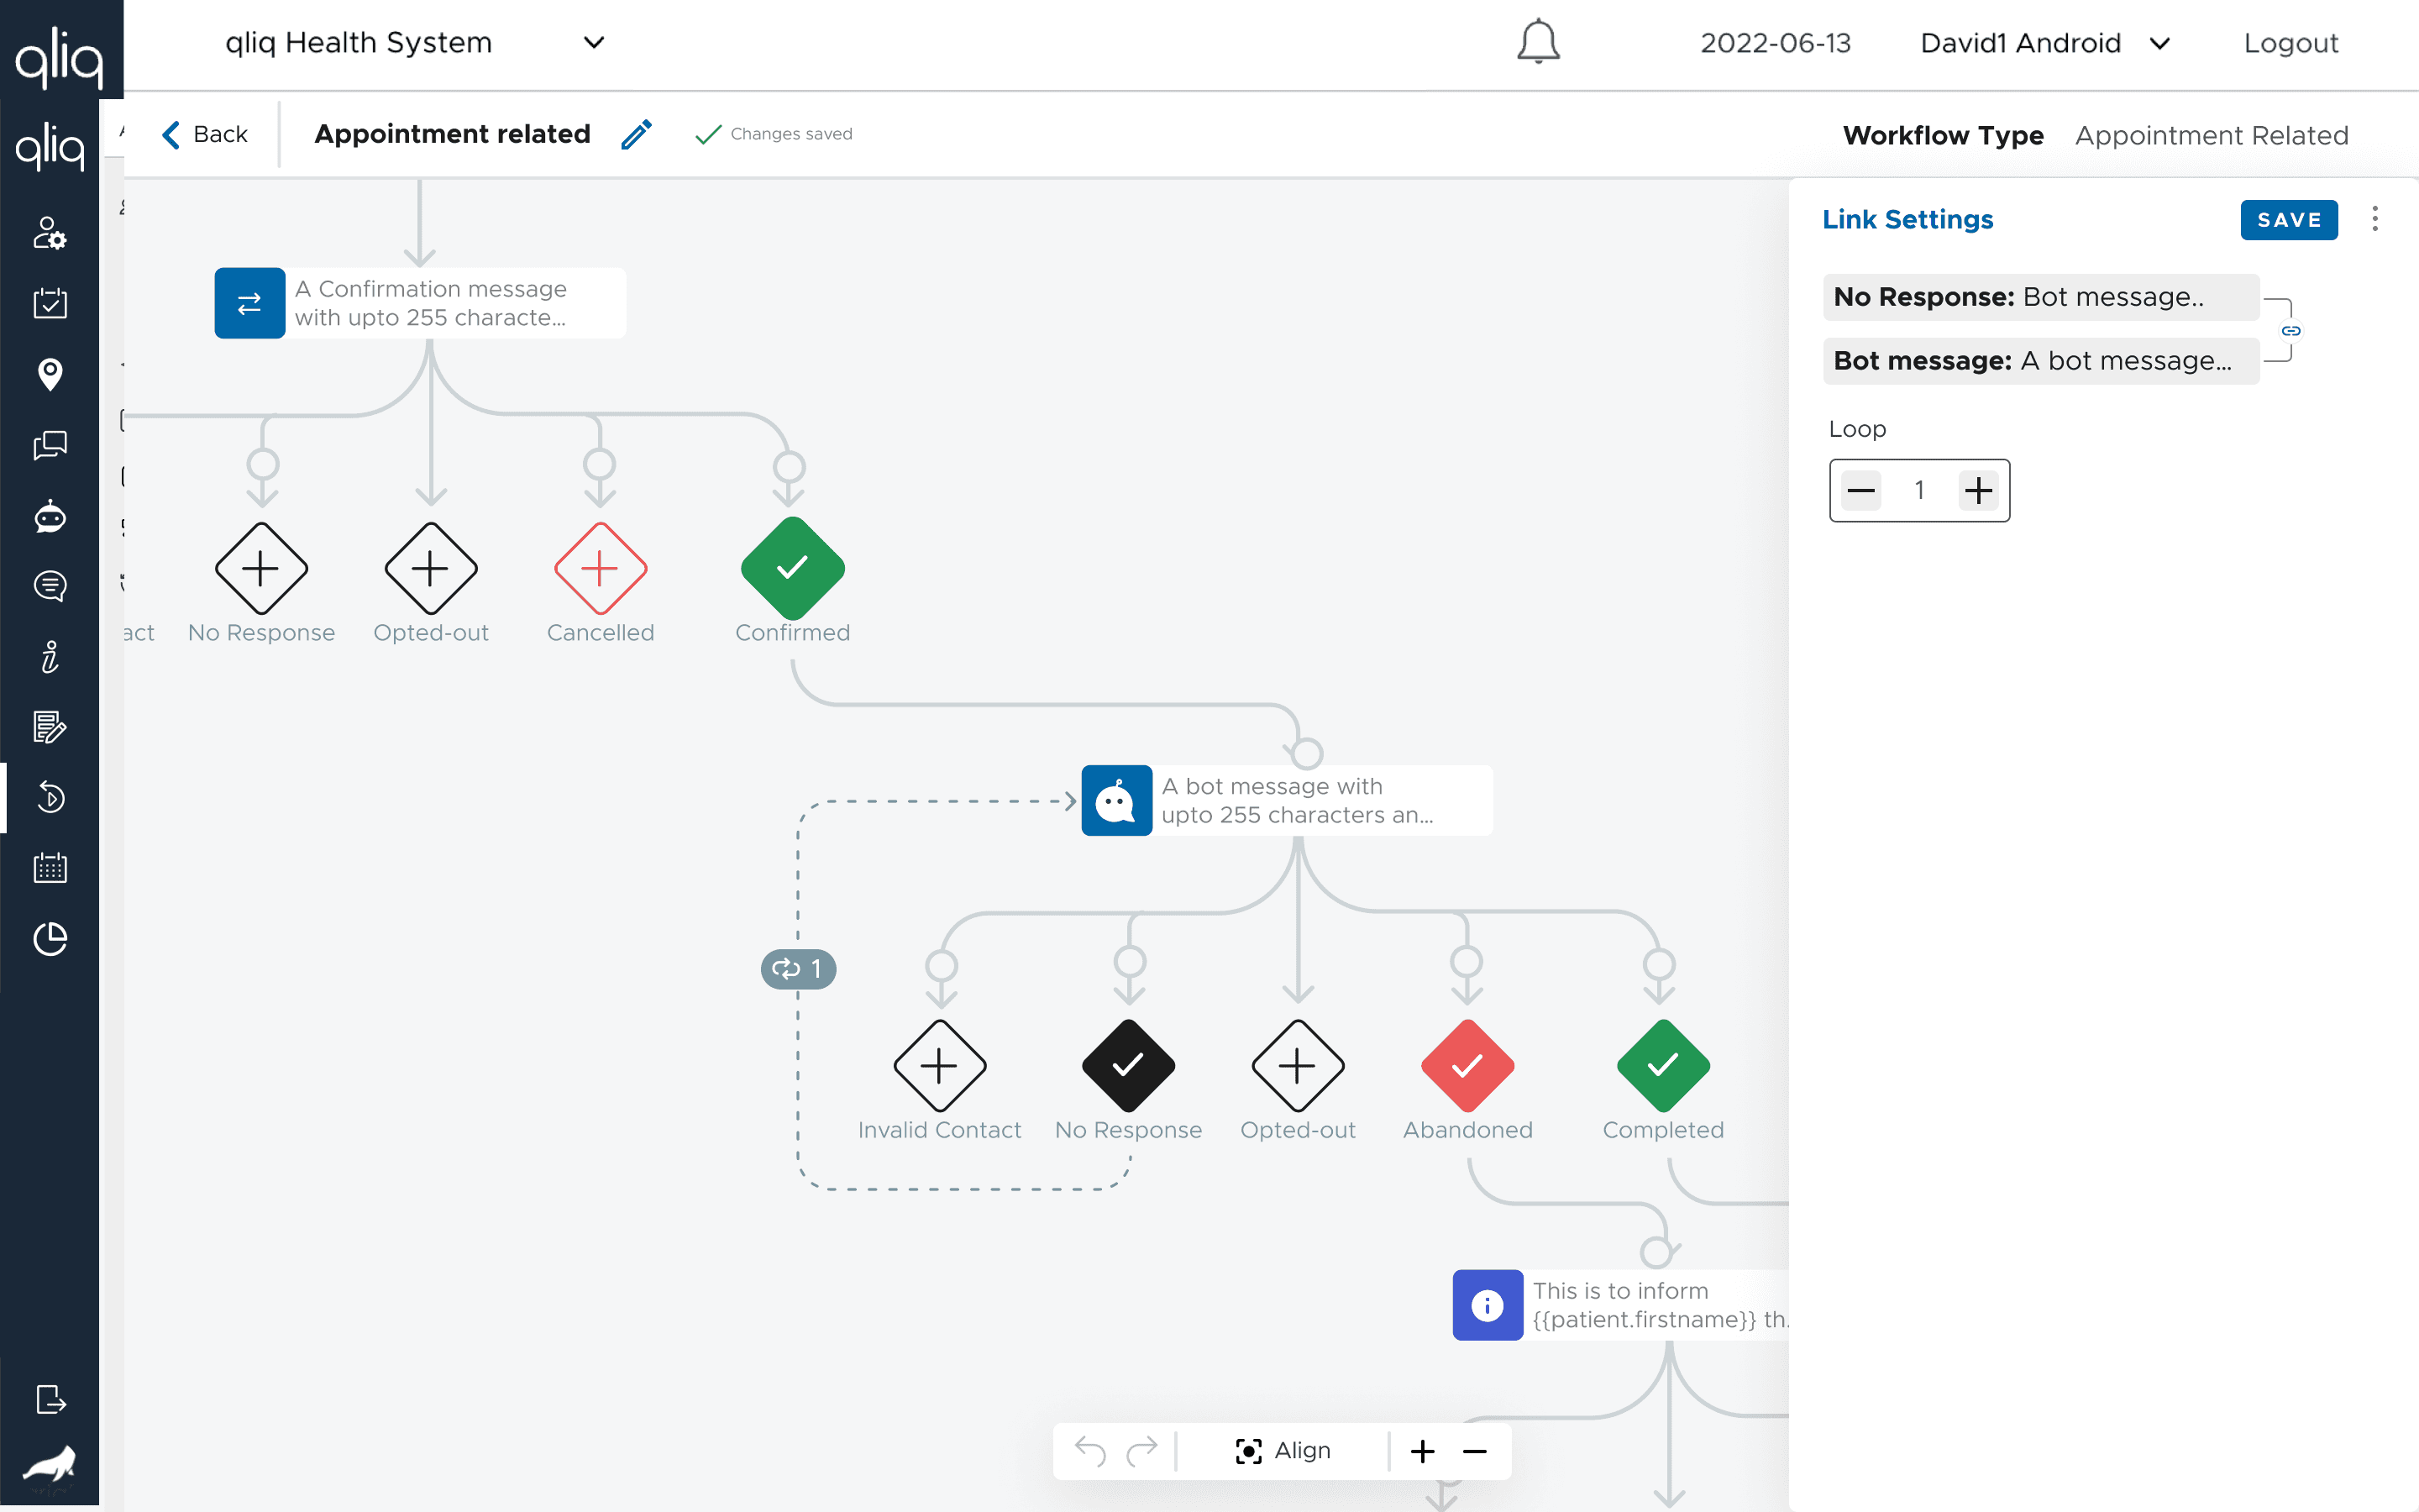Click the link icon between the connected nodes
2419x1512 pixels.
(x=2291, y=331)
